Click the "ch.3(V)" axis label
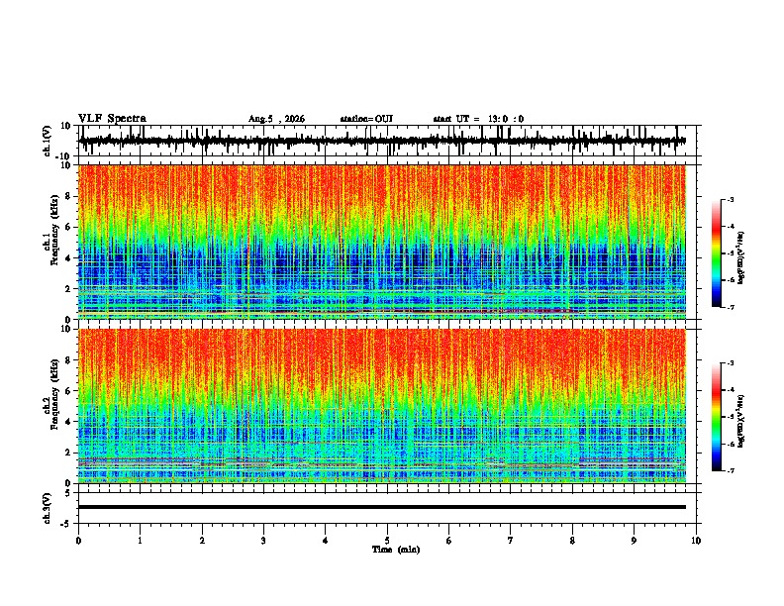Screen dimensions: 784x606 tap(48, 508)
